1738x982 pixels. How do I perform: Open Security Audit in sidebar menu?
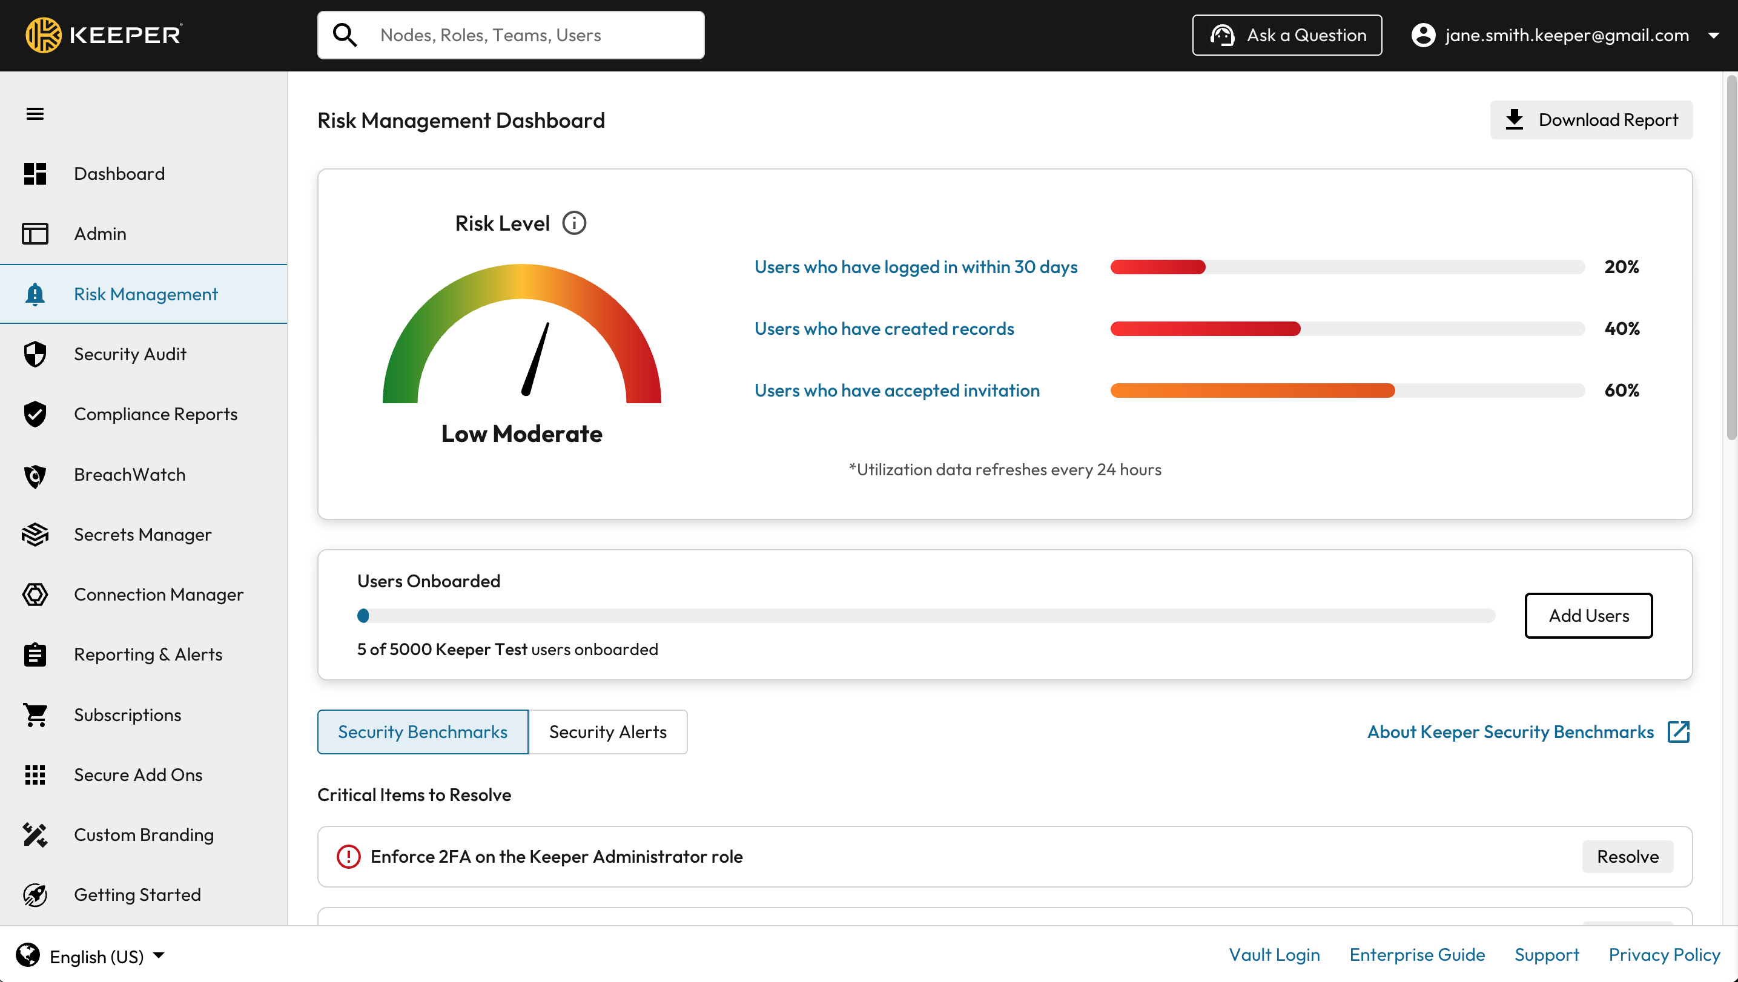click(x=130, y=354)
